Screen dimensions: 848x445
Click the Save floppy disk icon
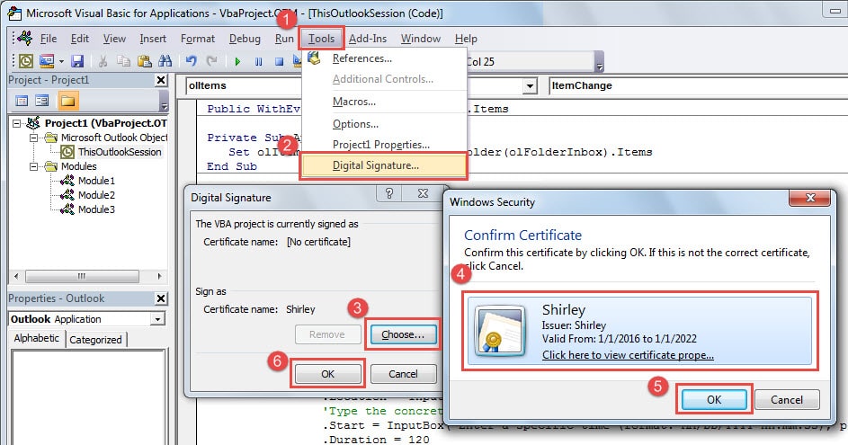point(77,61)
